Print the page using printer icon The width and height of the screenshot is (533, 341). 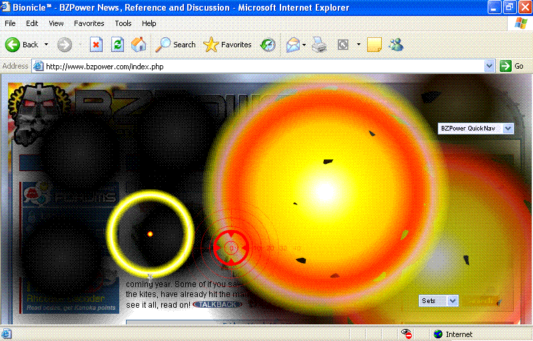(320, 45)
